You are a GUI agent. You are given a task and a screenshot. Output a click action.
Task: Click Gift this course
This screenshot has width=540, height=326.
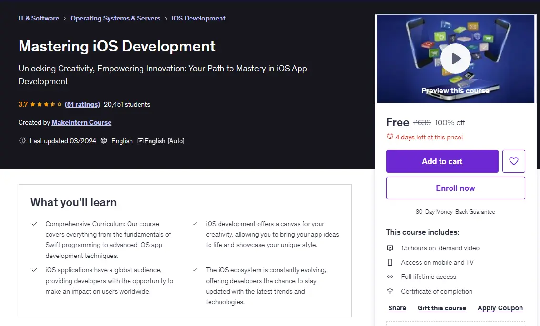pos(442,308)
